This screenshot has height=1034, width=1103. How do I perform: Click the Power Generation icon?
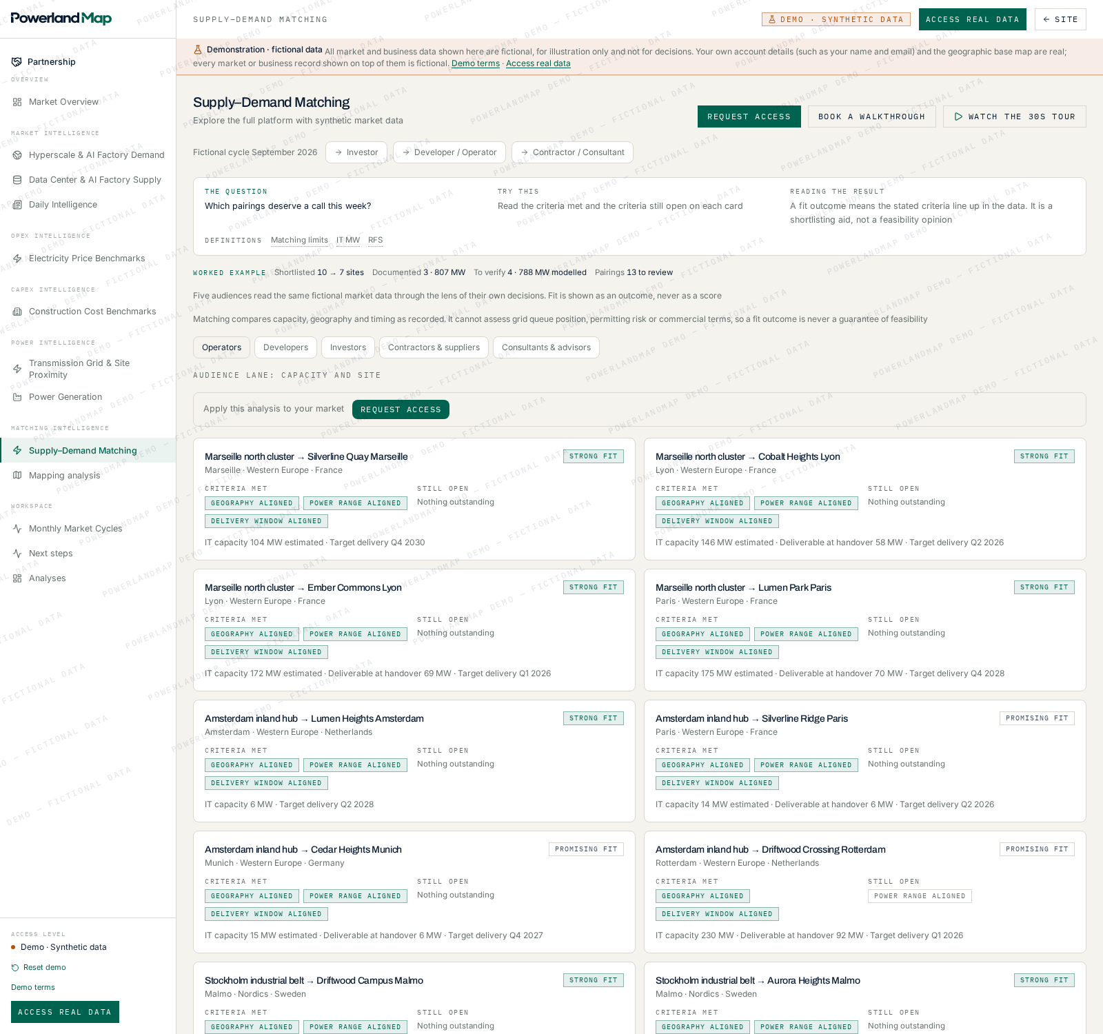point(17,397)
